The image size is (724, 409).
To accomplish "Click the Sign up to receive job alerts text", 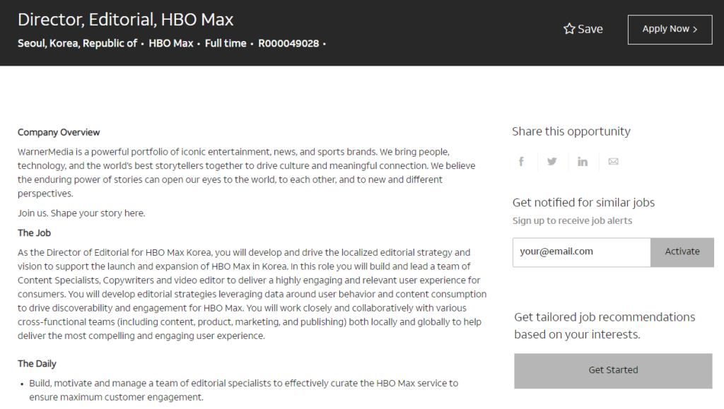I will click(572, 220).
